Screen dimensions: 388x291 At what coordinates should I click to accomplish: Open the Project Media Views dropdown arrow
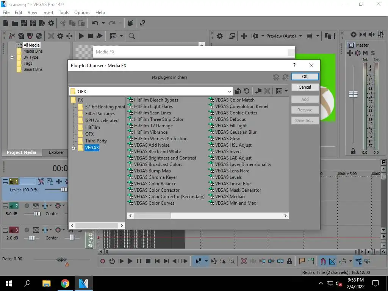(x=121, y=36)
